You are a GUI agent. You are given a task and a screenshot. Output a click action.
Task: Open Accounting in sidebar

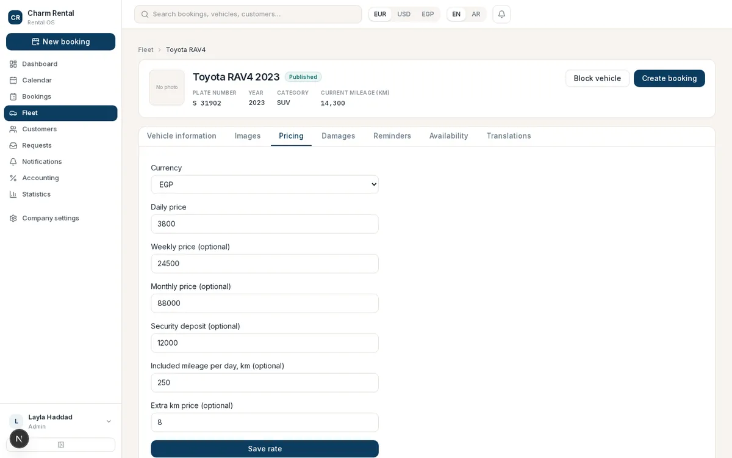coord(61,178)
